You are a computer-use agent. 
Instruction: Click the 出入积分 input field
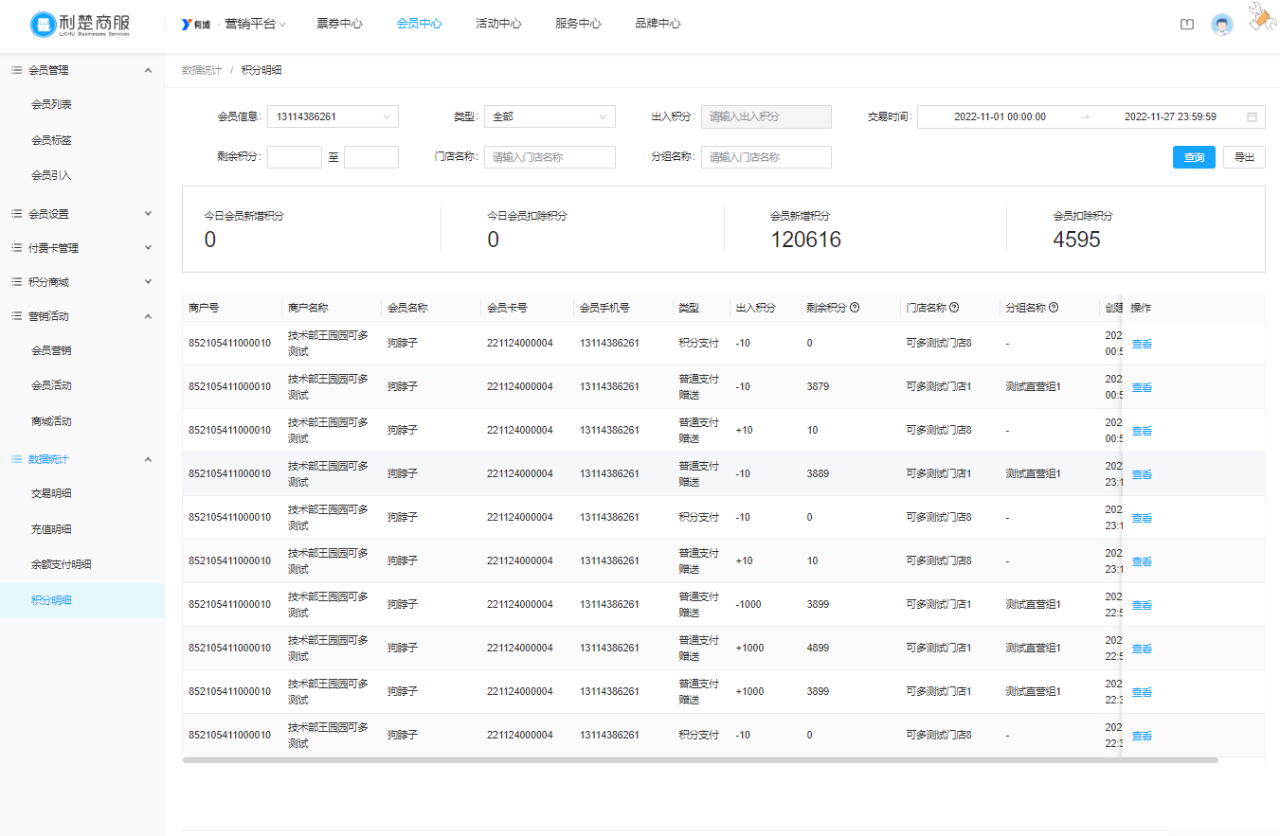(x=766, y=116)
